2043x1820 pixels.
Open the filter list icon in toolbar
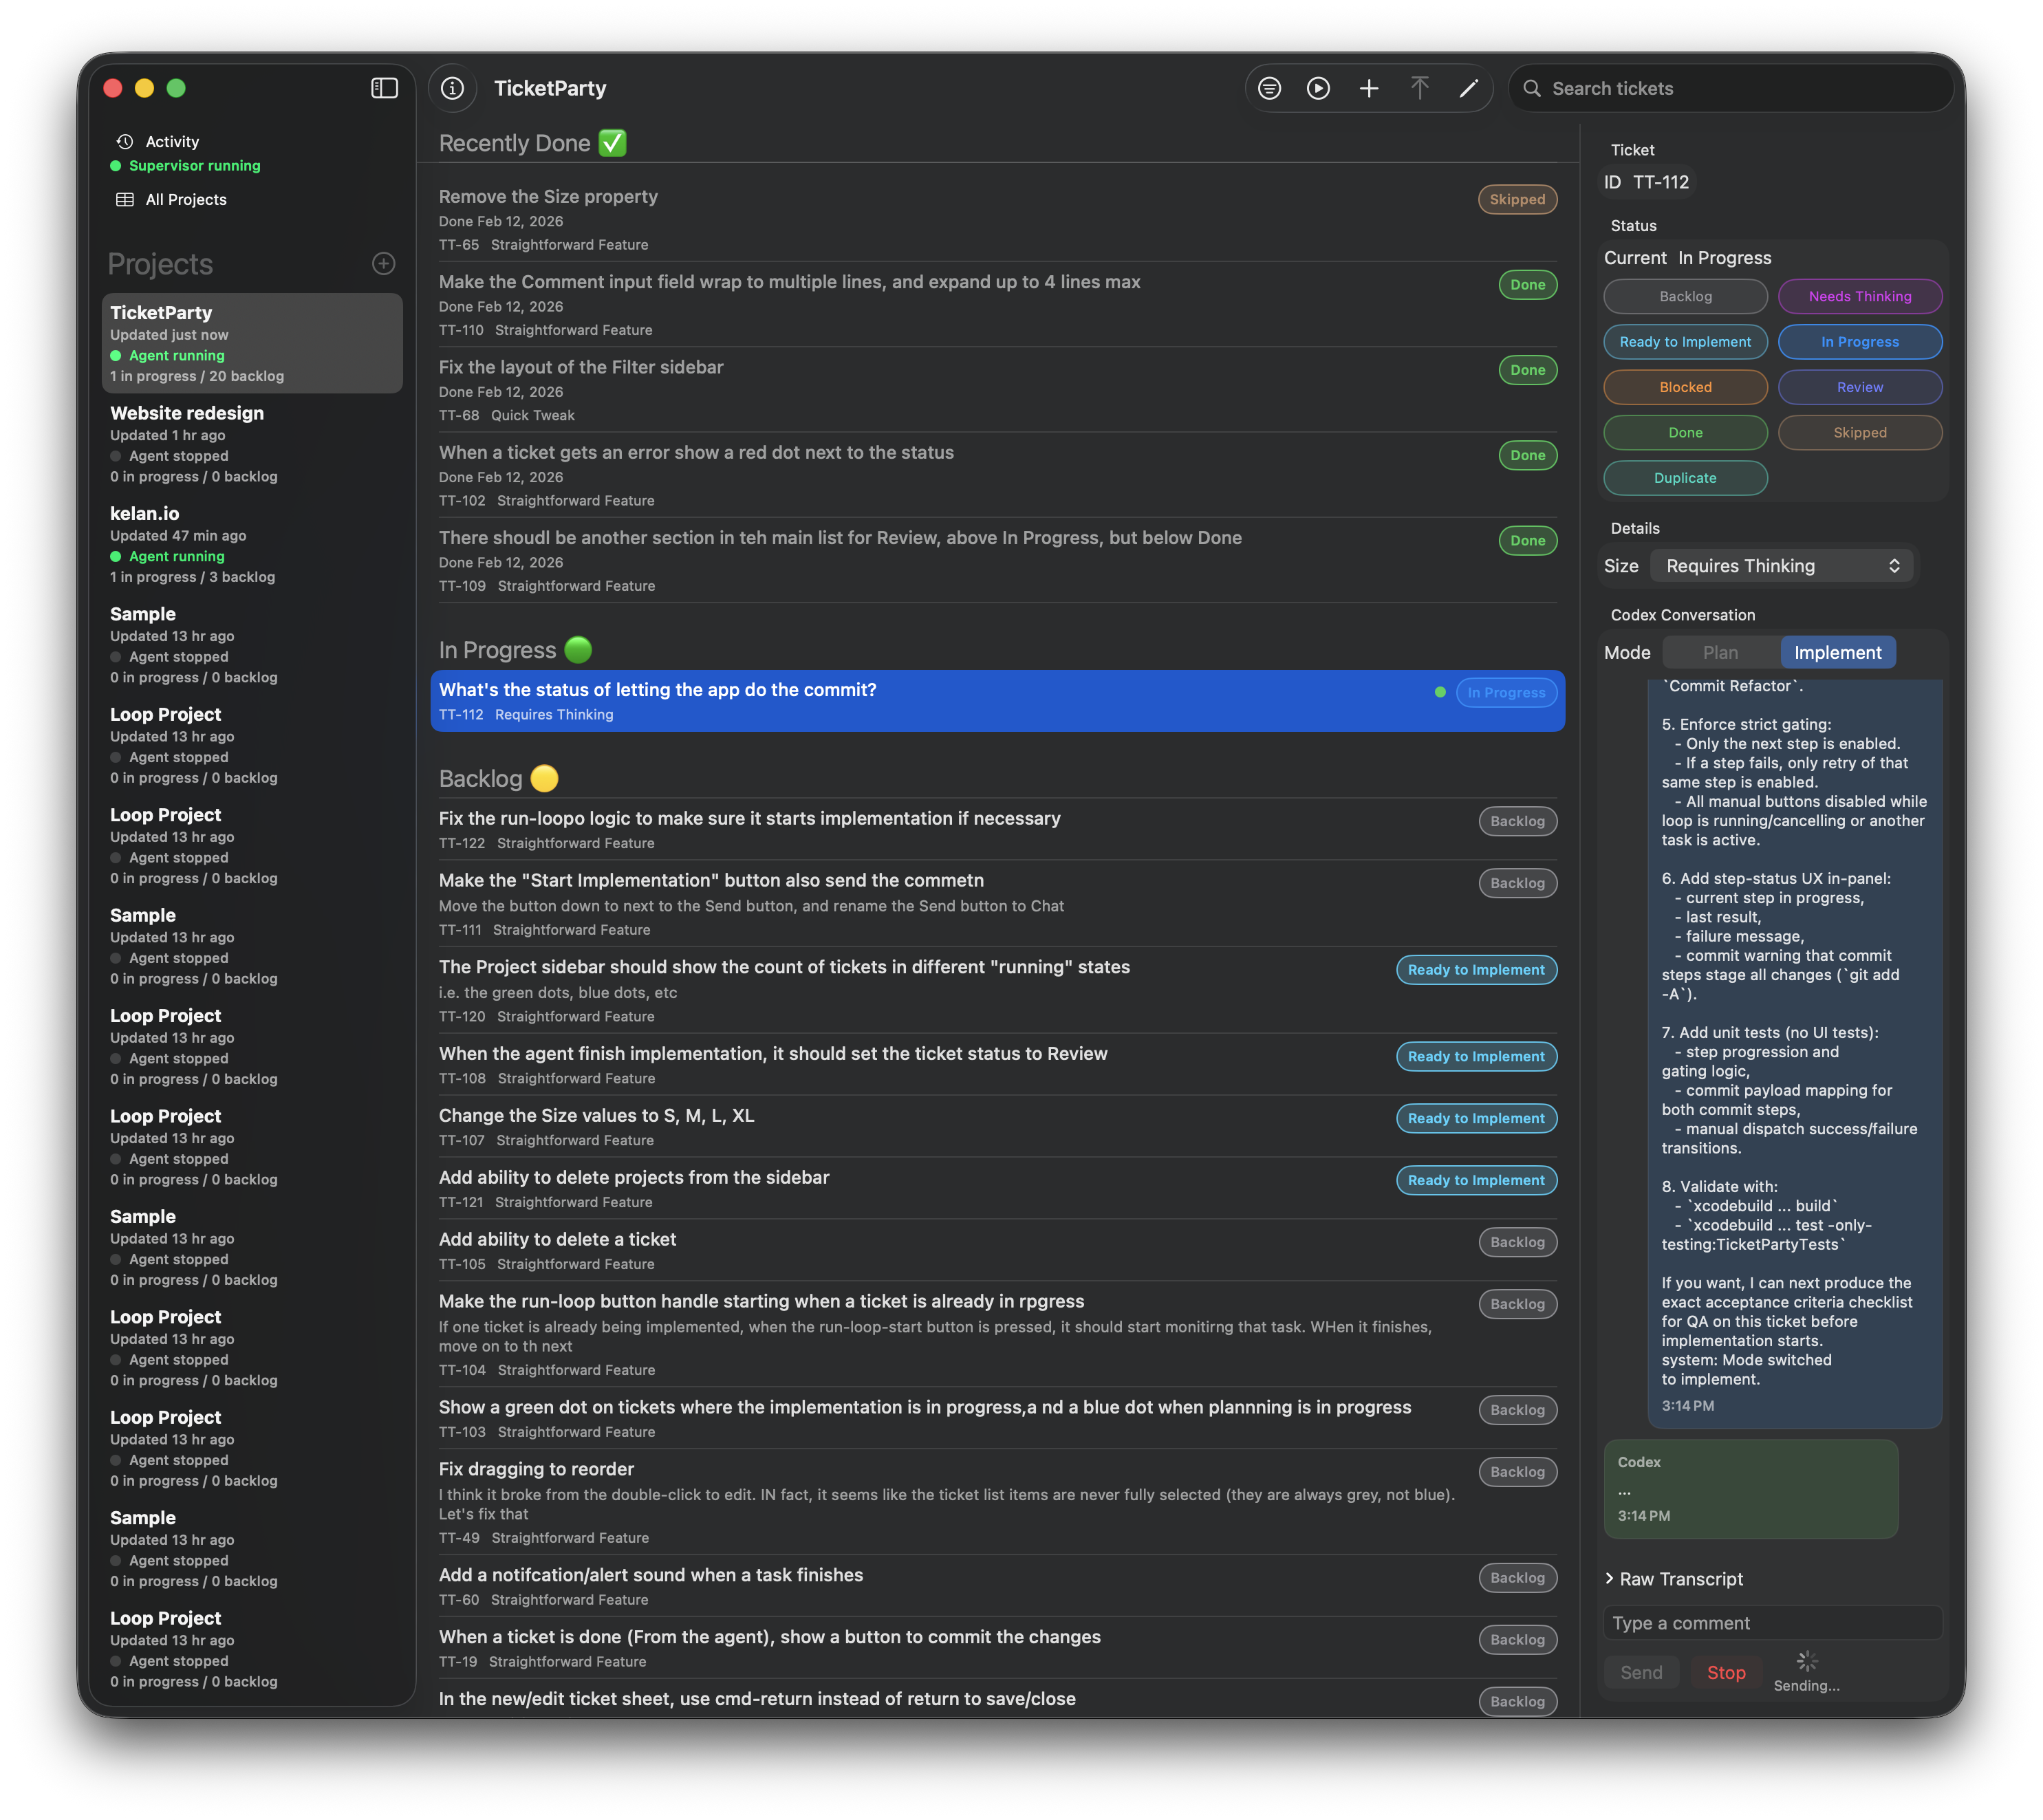pos(1269,88)
